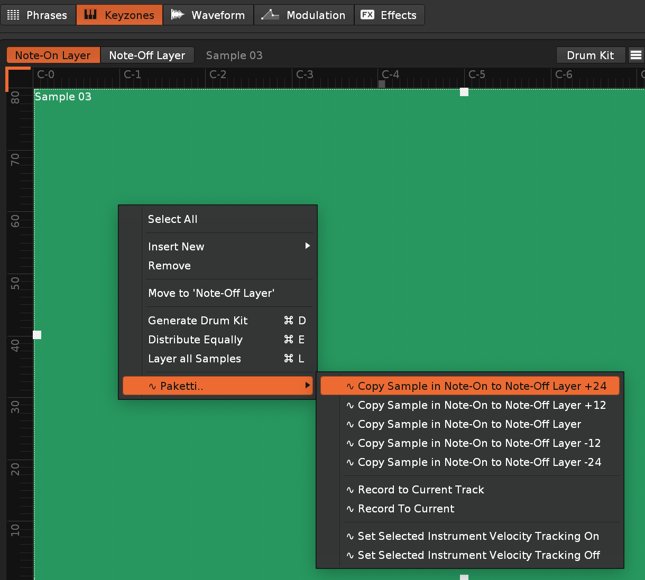This screenshot has height=580, width=645.
Task: Open the keyzone options hamburger menu
Action: (x=636, y=55)
